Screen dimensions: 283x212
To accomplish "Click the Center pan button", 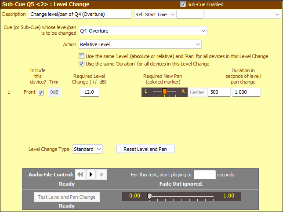I will point(197,92).
